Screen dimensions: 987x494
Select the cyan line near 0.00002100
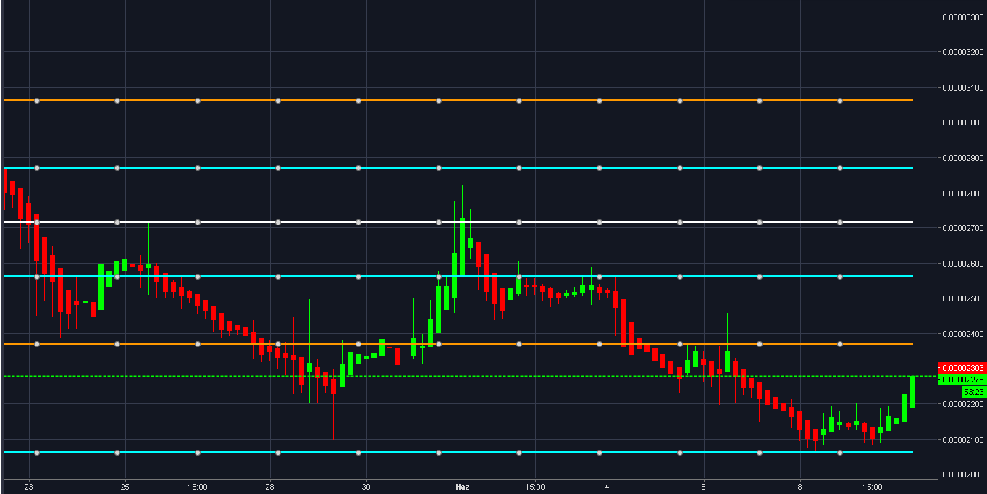click(x=458, y=453)
